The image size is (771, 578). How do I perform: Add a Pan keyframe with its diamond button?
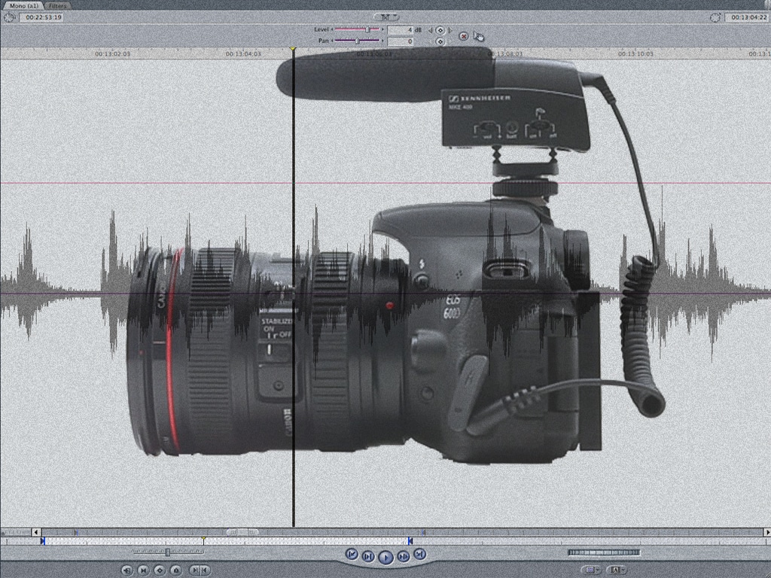tap(440, 41)
